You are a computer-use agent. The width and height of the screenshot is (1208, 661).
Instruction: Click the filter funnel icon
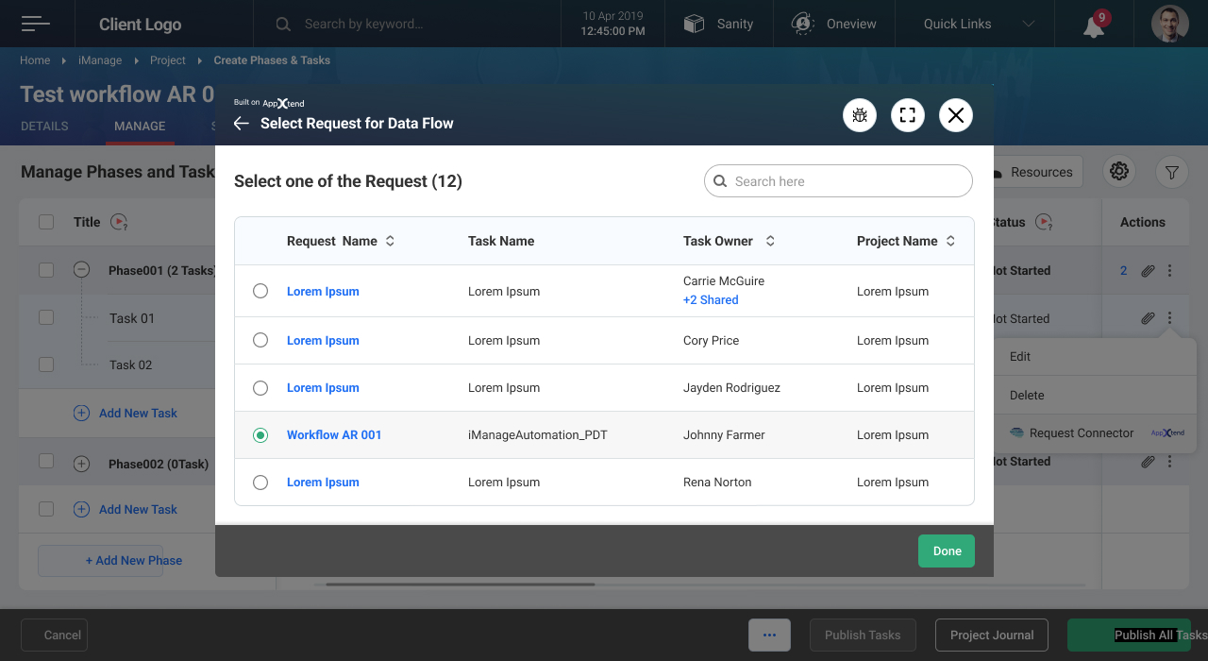coord(1171,172)
